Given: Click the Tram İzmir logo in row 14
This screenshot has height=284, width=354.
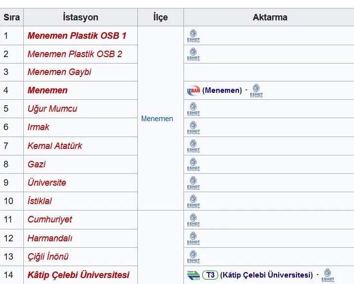Looking at the screenshot, I should [193, 275].
